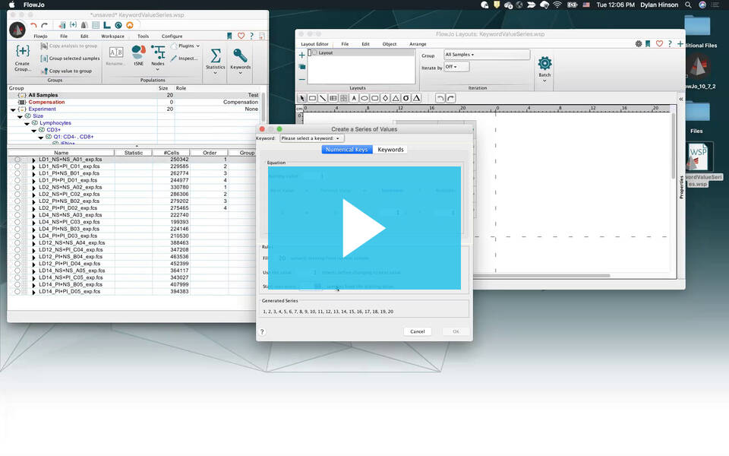The width and height of the screenshot is (729, 456).
Task: Toggle the circle next to LD1_NS+PI_C01_exp.fcs
Action: coord(17,166)
